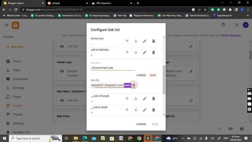The width and height of the screenshot is (252, 142).
Task: Open the WordCounter bookmark
Action: (x=16, y=16)
